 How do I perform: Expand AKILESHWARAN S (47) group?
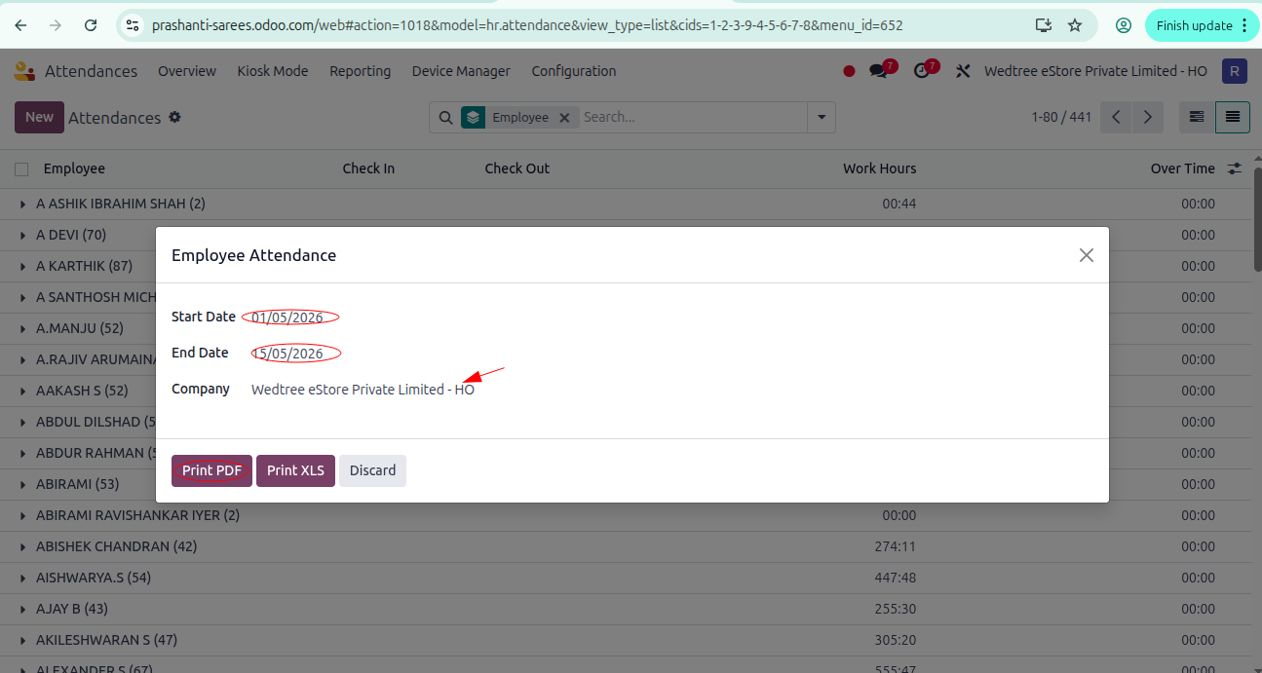tap(22, 641)
